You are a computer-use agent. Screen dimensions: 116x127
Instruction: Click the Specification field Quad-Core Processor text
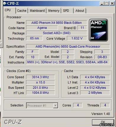tap(68, 46)
